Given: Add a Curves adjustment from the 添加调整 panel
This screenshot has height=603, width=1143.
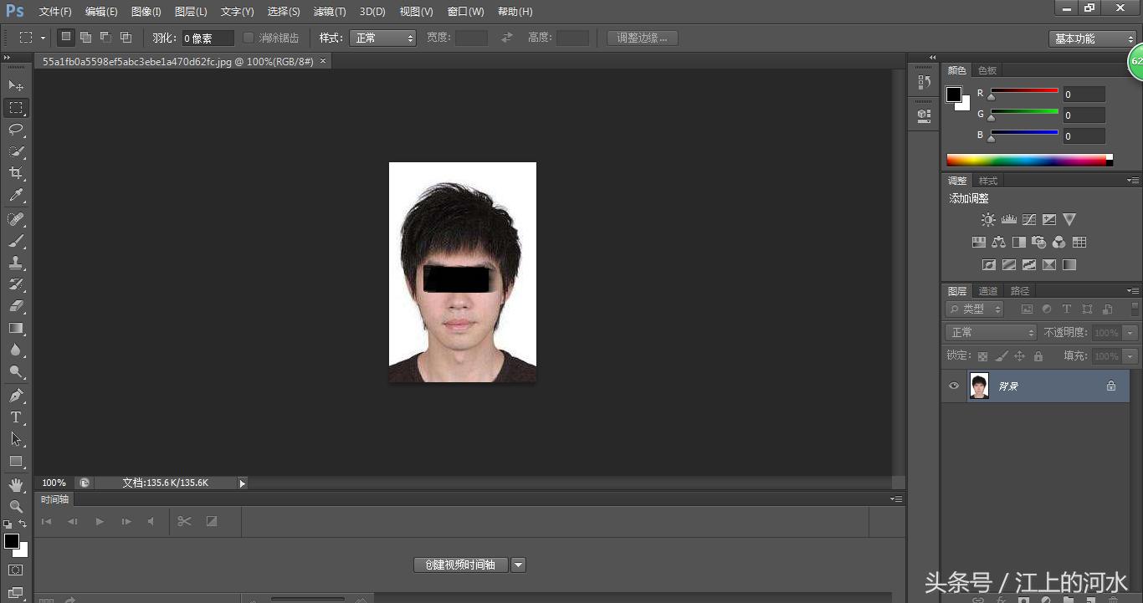Looking at the screenshot, I should pos(1029,220).
